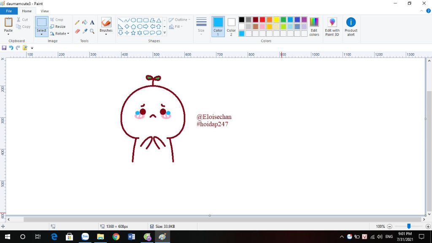Open the shape Fill dropdown
The width and height of the screenshot is (432, 243).
click(x=176, y=27)
